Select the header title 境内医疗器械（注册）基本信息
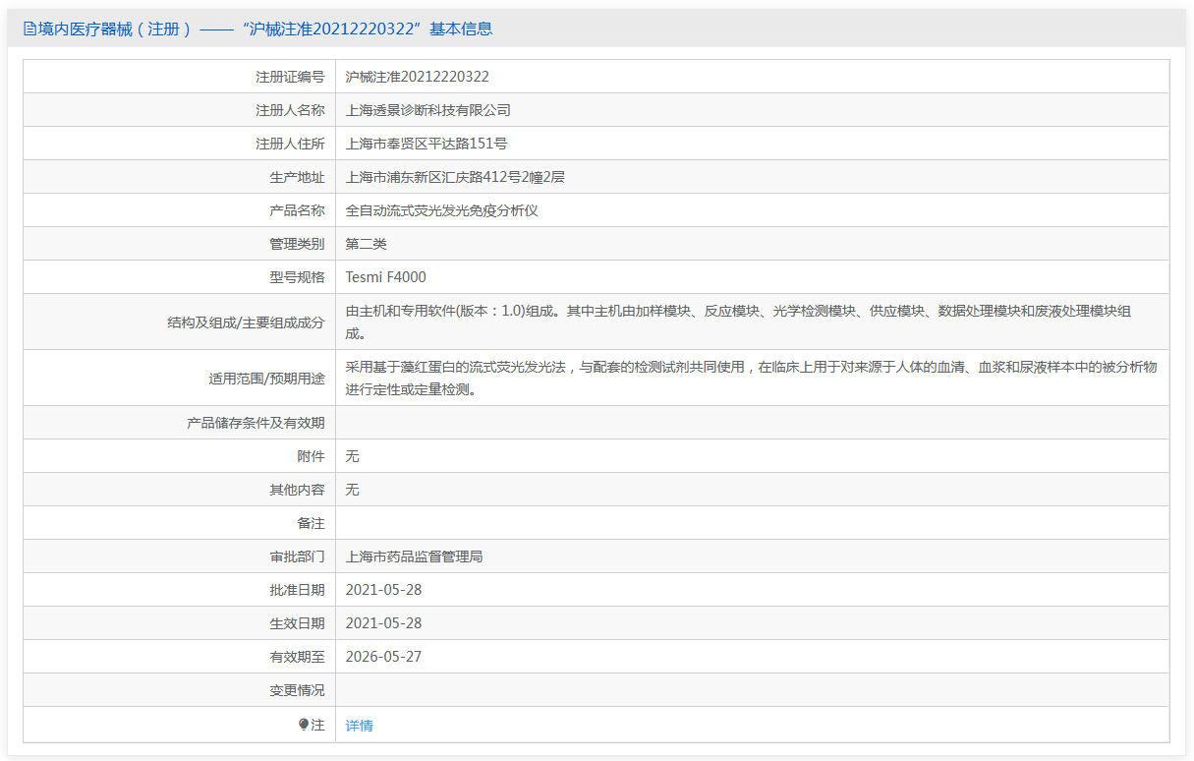Image resolution: width=1194 pixels, height=761 pixels. (265, 29)
